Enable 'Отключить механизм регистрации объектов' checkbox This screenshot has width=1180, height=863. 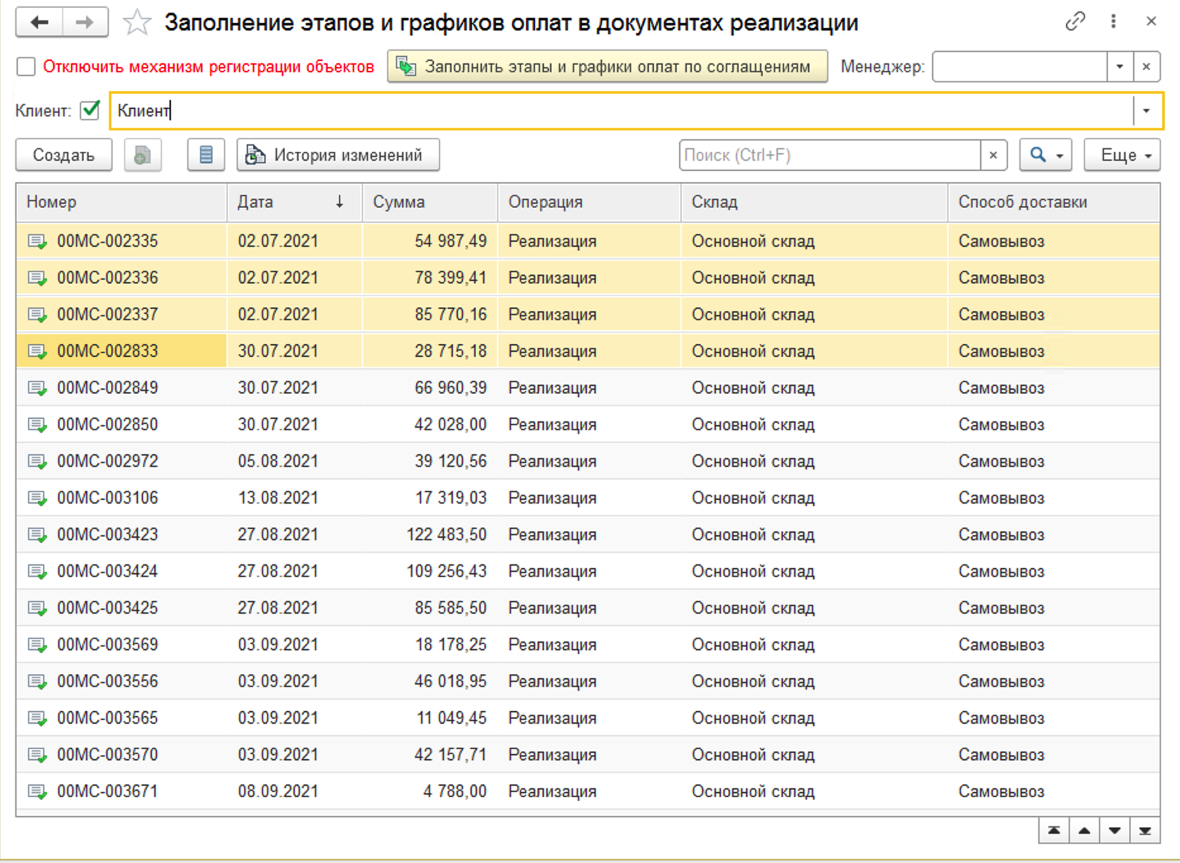pos(26,66)
